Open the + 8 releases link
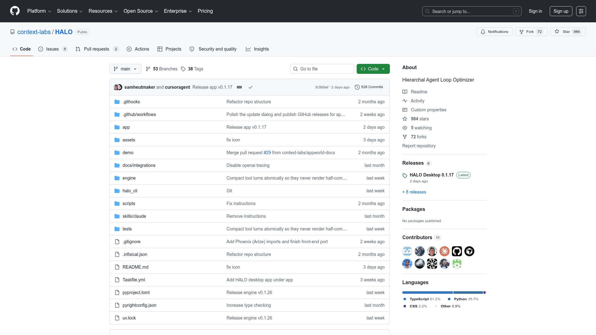 (414, 192)
